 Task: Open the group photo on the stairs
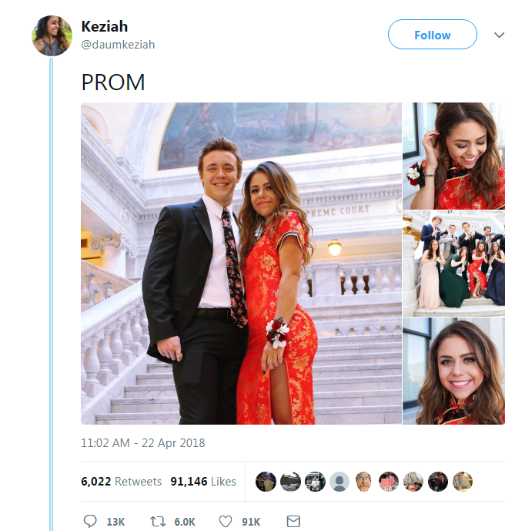[453, 263]
